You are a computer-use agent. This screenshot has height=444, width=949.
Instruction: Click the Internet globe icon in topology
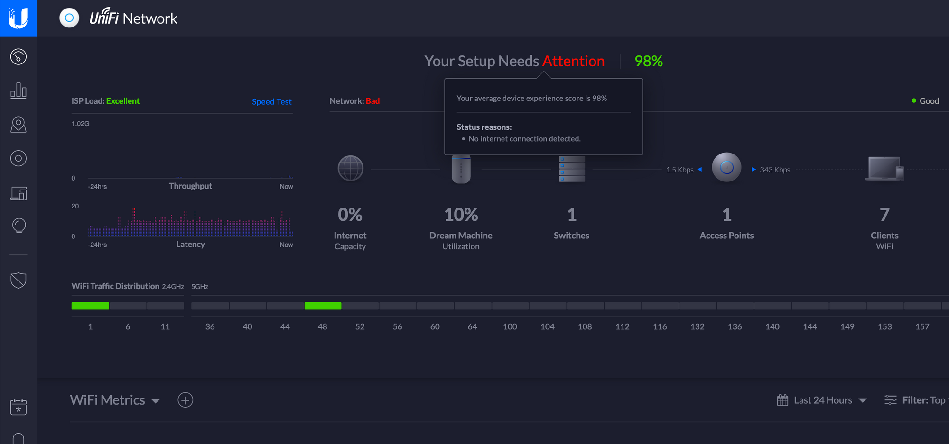[x=350, y=168]
